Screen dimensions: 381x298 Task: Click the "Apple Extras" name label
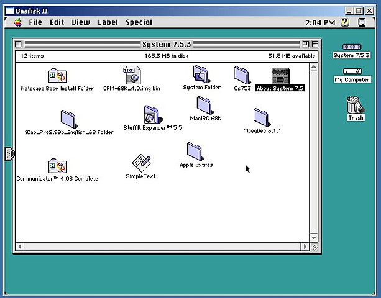(x=196, y=165)
